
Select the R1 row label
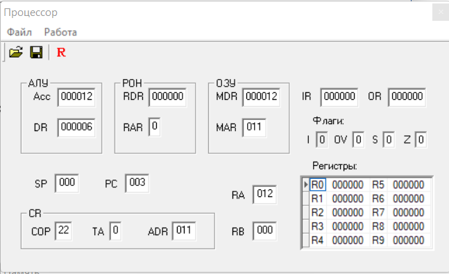coord(318,198)
